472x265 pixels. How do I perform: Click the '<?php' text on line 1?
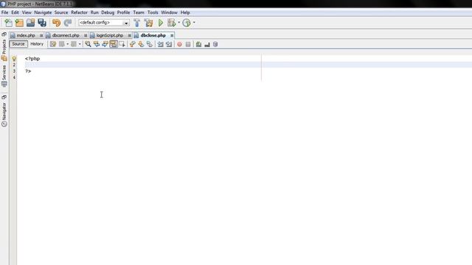(x=32, y=59)
